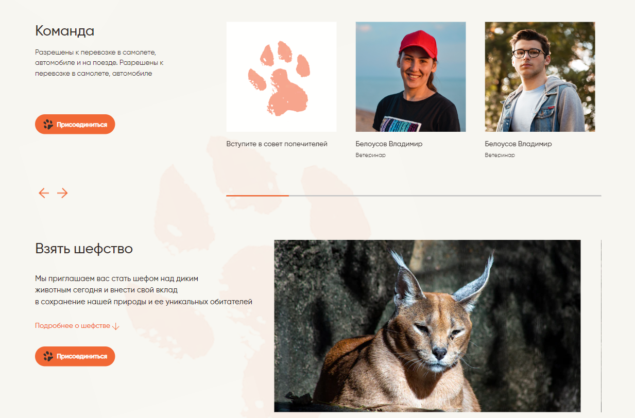This screenshot has height=418, width=635.
Task: Select the large pink paw print card
Action: pos(282,77)
